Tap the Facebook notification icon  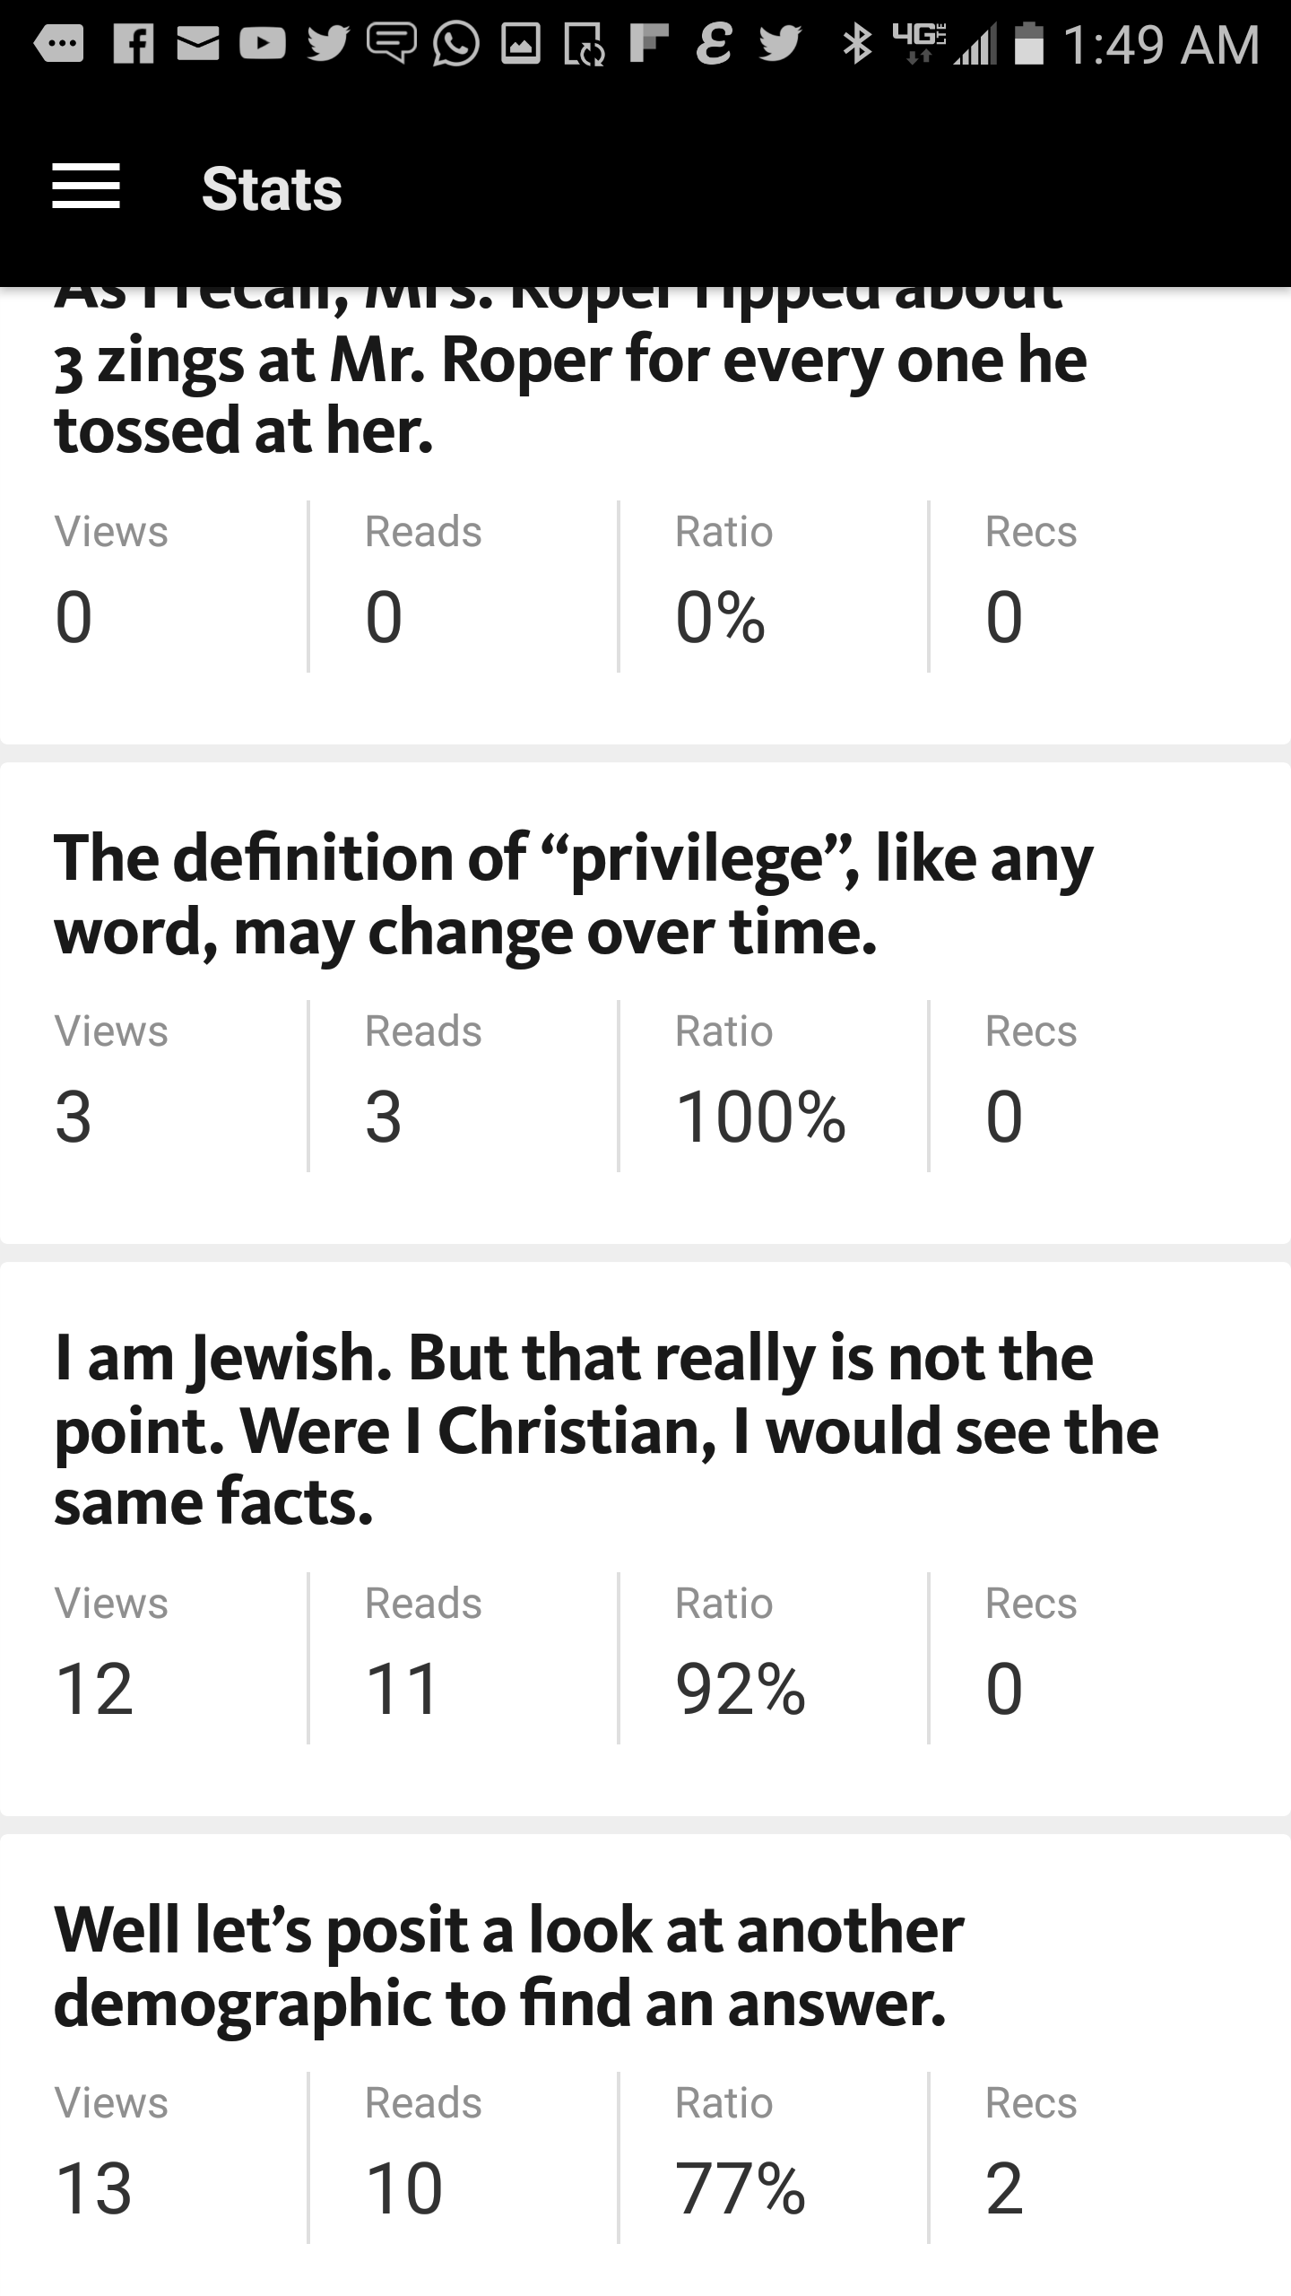pos(134,44)
